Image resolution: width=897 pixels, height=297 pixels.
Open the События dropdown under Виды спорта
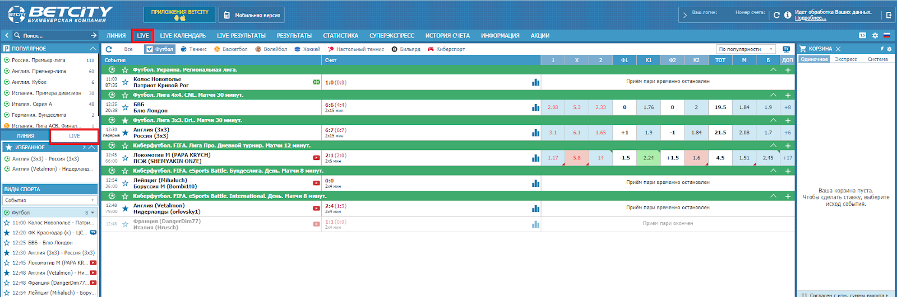pos(49,200)
